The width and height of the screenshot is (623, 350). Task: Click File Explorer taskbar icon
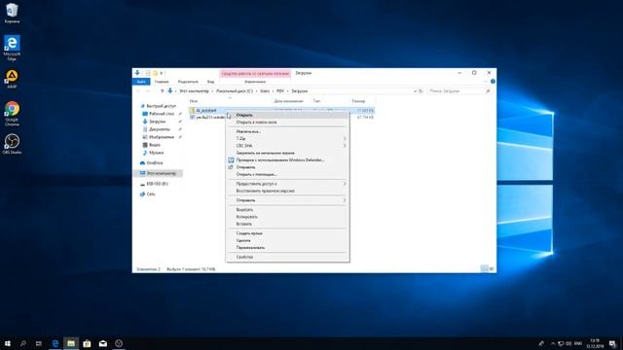tap(71, 343)
